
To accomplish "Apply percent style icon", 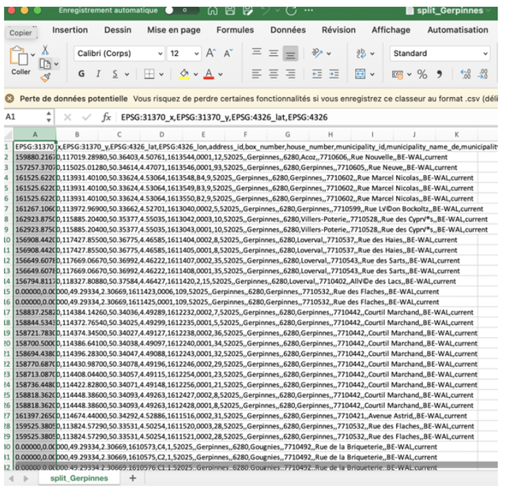I will 422,74.
